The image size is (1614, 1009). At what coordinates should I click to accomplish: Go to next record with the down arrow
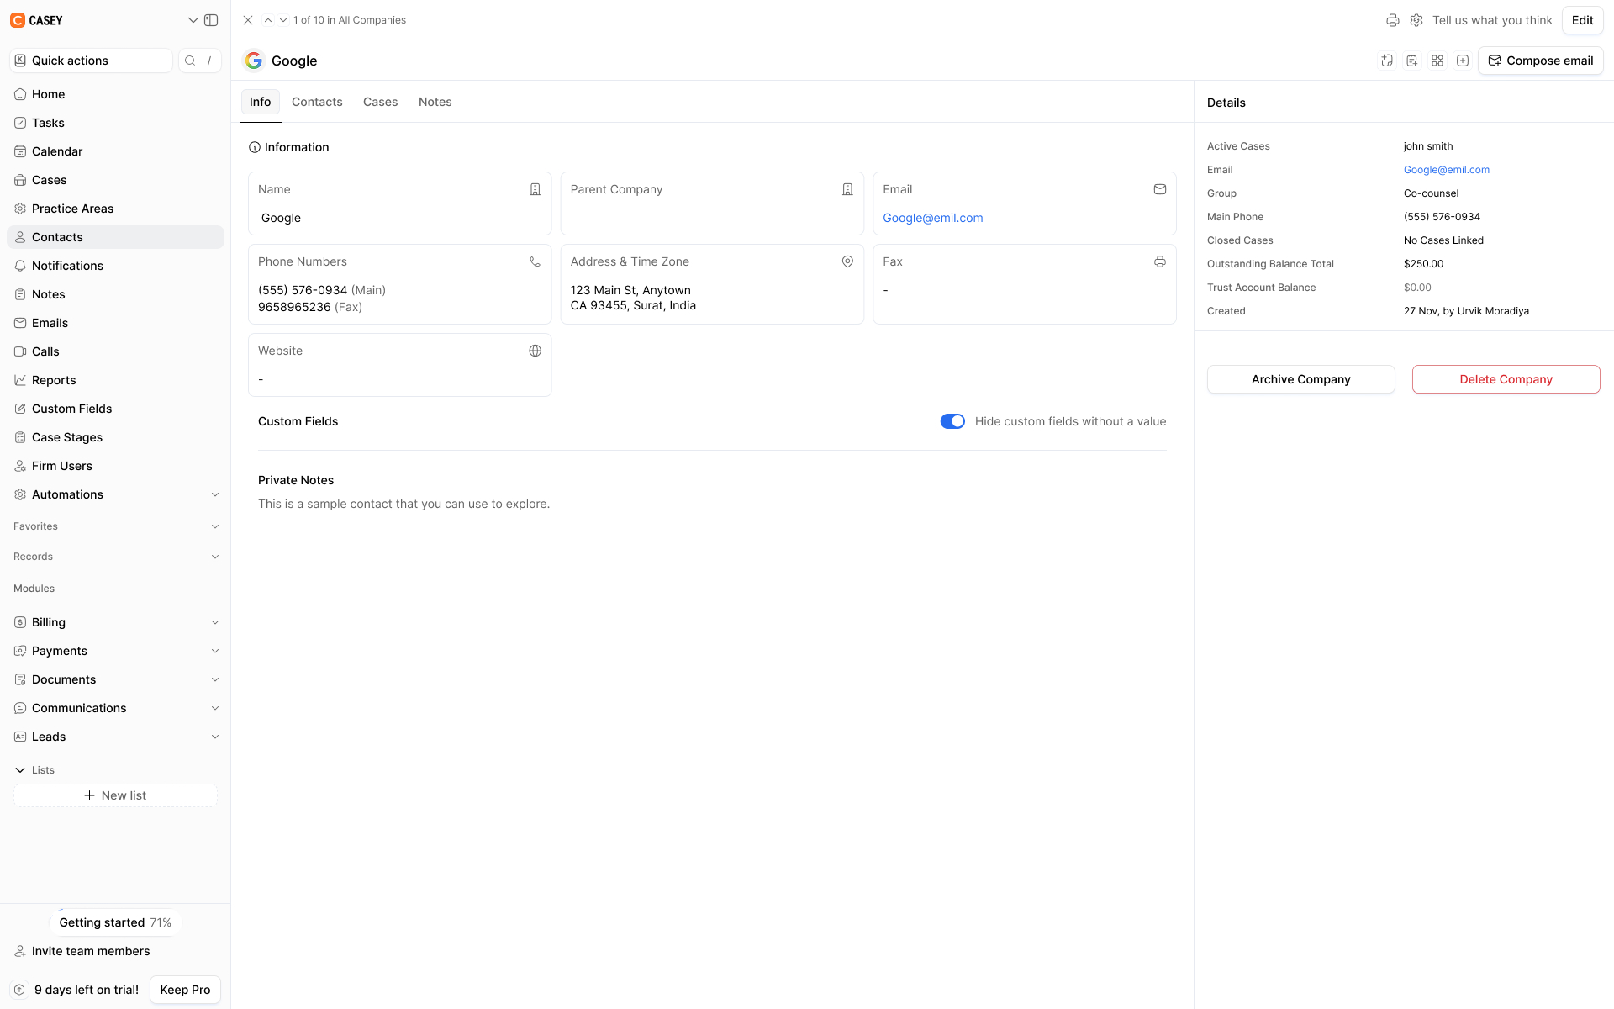point(283,20)
